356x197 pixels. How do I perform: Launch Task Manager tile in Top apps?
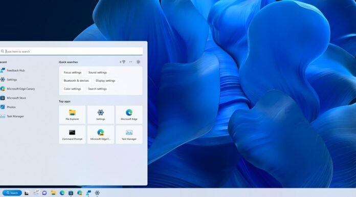(x=129, y=135)
